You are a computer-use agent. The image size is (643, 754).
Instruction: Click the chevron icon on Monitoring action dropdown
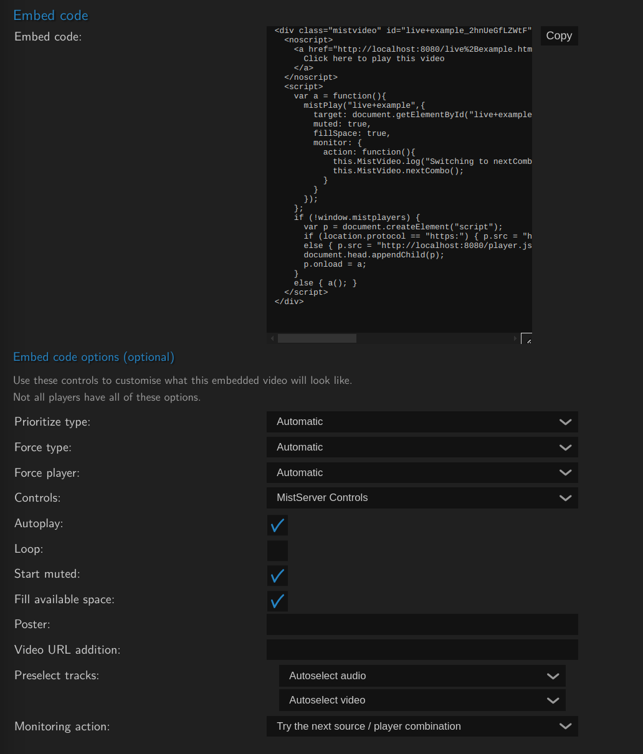565,726
